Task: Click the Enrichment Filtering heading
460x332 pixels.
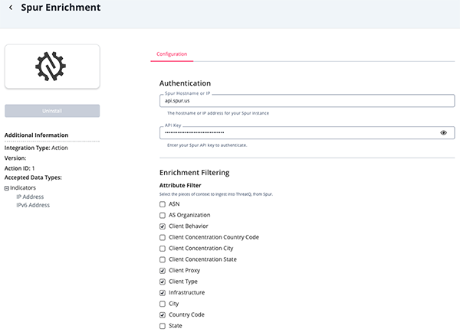Action: click(x=195, y=173)
